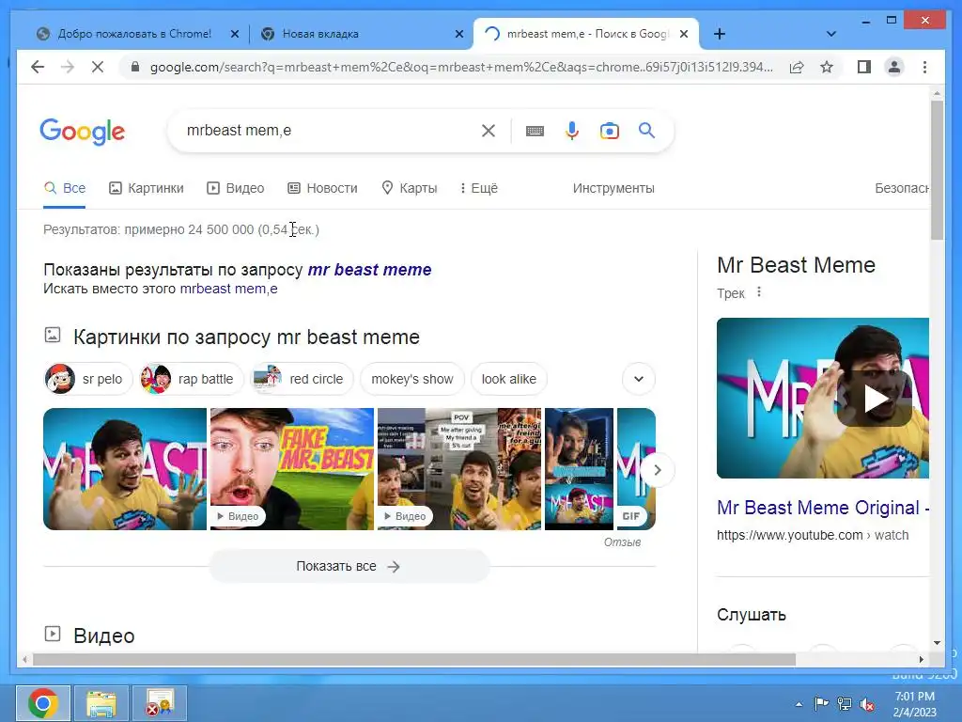Click 'Показать все' images button

(x=349, y=566)
